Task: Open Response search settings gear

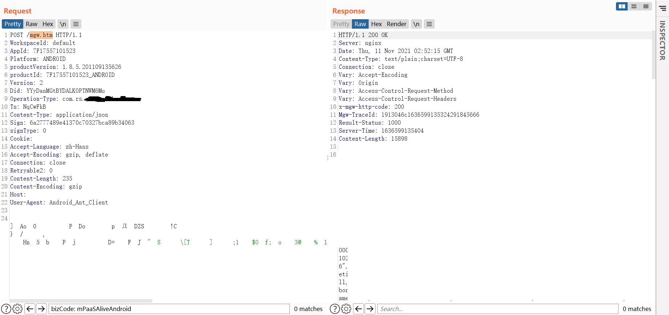Action: (346, 309)
